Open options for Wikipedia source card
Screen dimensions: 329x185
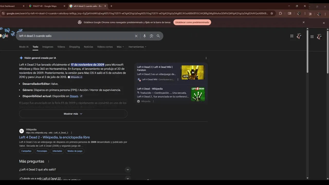click(x=153, y=101)
